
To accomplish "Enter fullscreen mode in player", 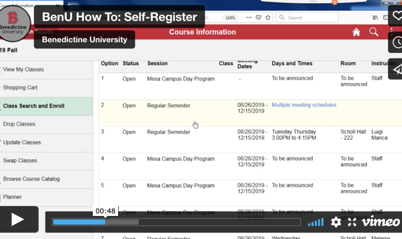I will (352, 222).
